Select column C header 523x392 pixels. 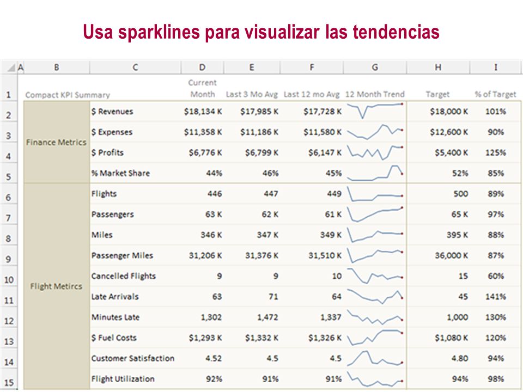(x=135, y=68)
